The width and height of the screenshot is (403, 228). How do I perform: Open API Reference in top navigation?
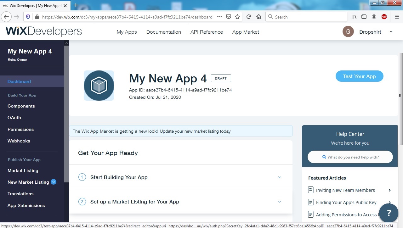click(x=207, y=32)
